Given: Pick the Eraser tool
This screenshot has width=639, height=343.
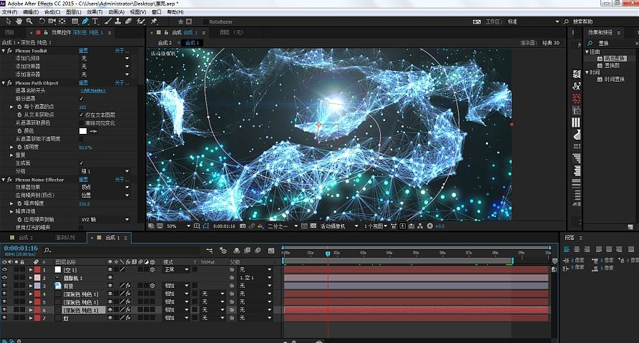Looking at the screenshot, I should pos(128,21).
